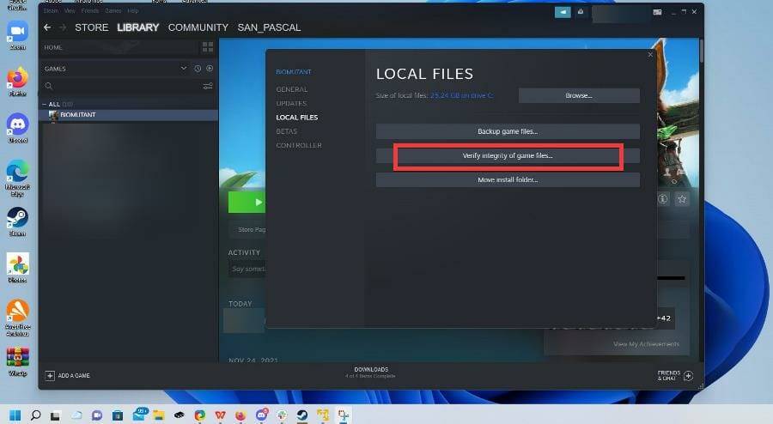
Task: Open the CONTROLLER properties tab
Action: (299, 145)
